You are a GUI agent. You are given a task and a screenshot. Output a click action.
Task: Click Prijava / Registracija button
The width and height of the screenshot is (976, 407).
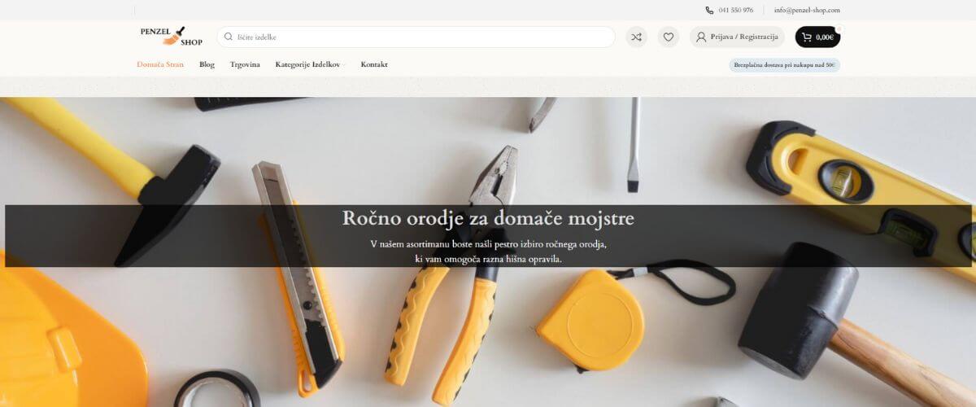pos(737,37)
